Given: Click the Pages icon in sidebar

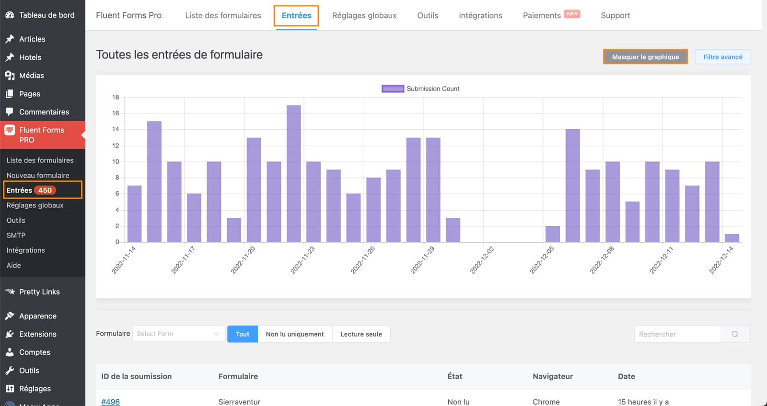Looking at the screenshot, I should click(10, 94).
